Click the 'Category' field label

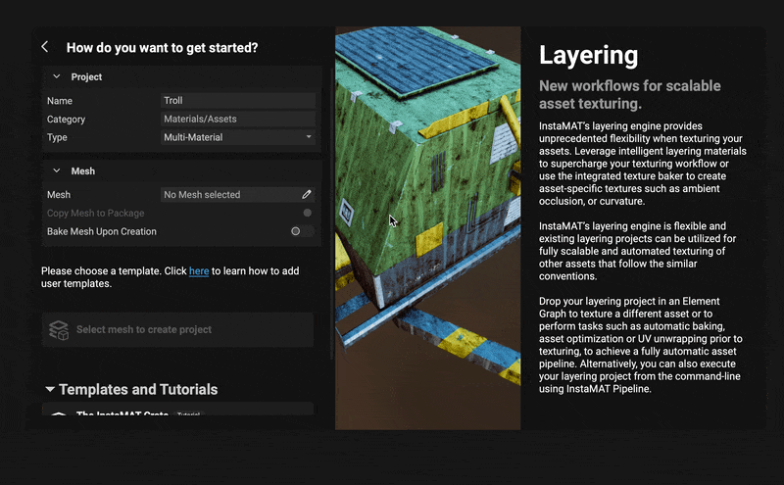[x=66, y=120]
